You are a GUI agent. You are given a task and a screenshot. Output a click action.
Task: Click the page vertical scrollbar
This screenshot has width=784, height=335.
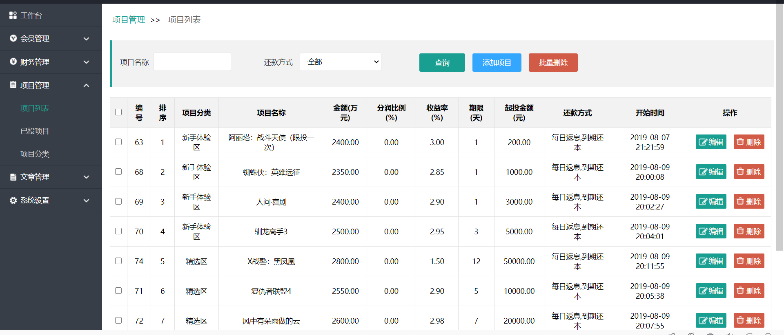click(780, 126)
